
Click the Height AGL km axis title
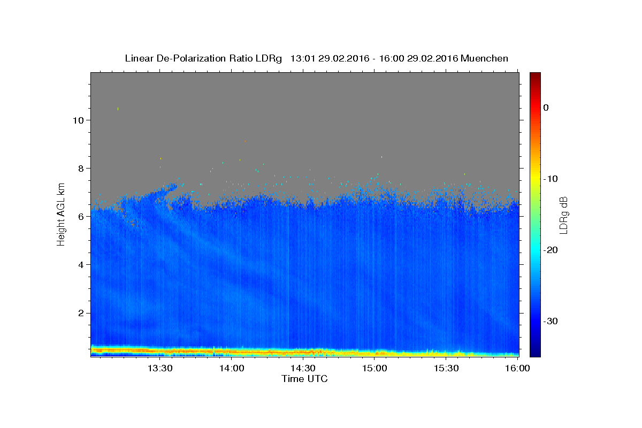(62, 214)
